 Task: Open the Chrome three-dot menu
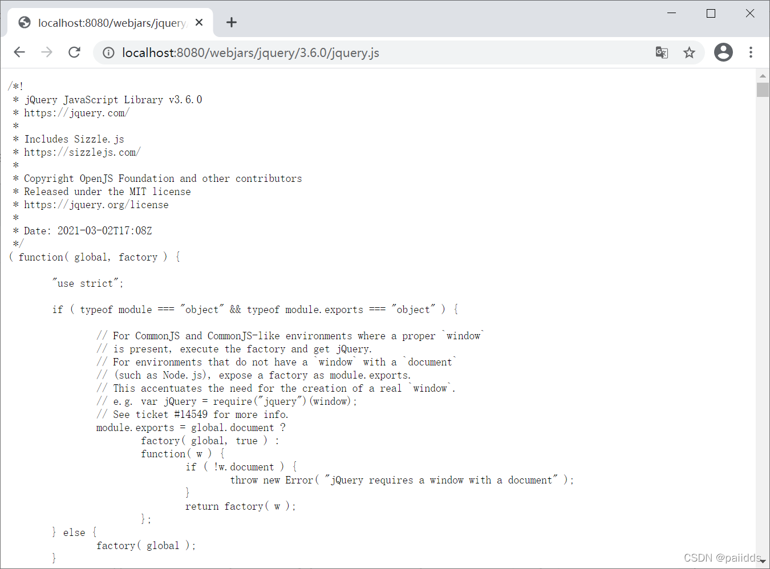tap(751, 52)
